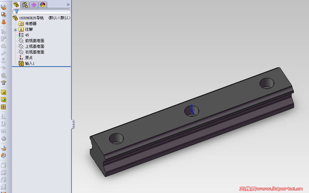Click the feature tree filter field
Screen dimensions: 309x193
[x=41, y=11]
